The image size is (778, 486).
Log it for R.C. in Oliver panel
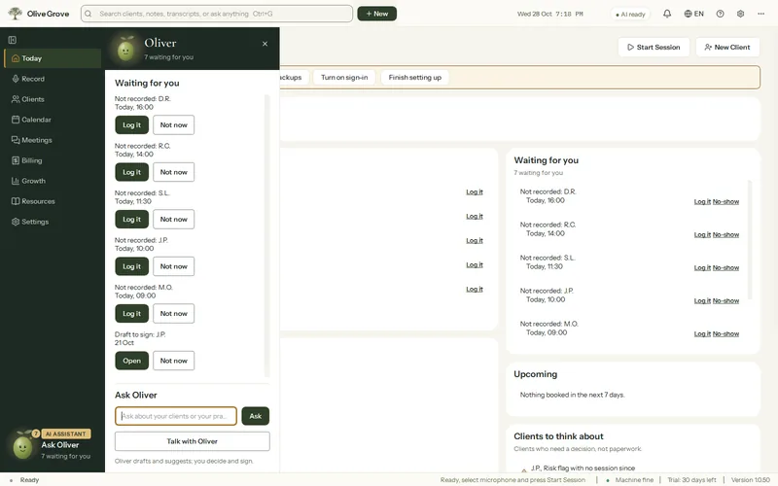[x=132, y=172]
